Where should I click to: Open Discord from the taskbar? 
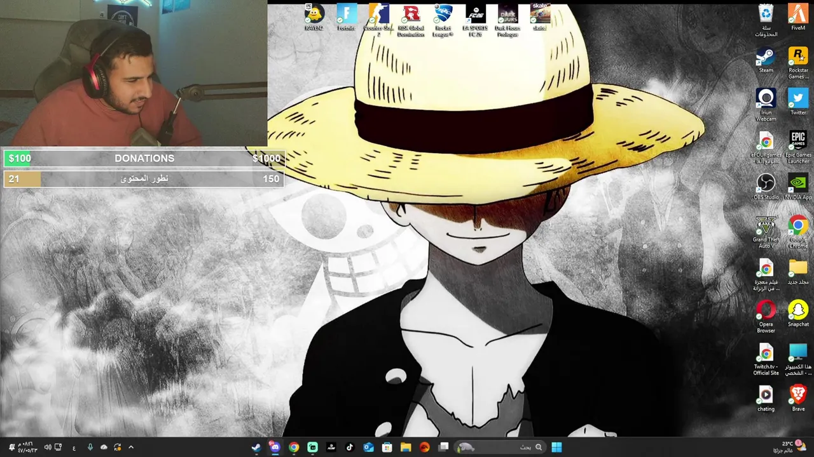coord(275,447)
